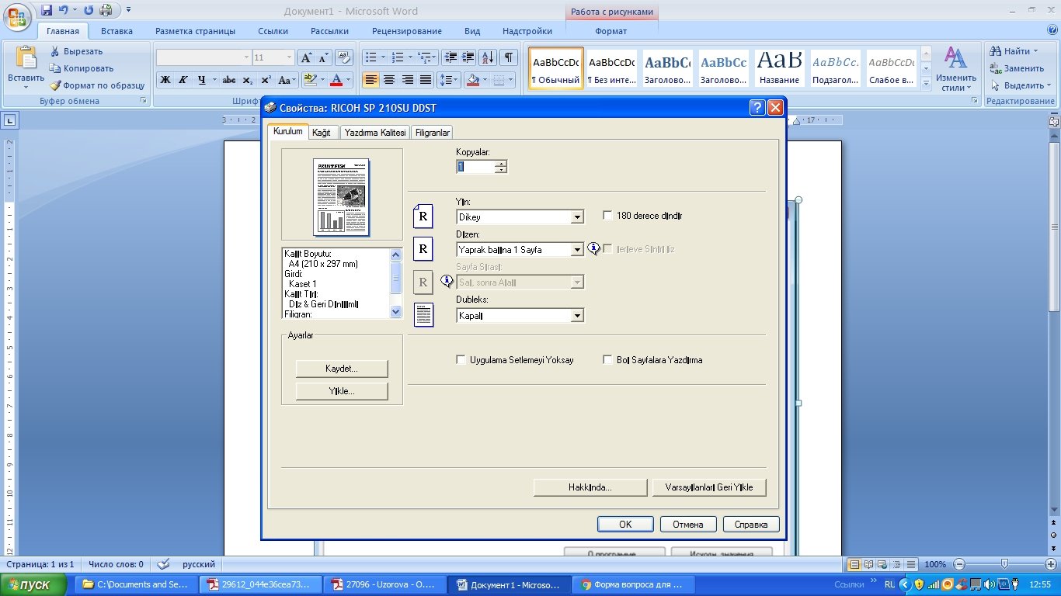Click the grow font icon
This screenshot has height=596, width=1061.
pyautogui.click(x=306, y=58)
